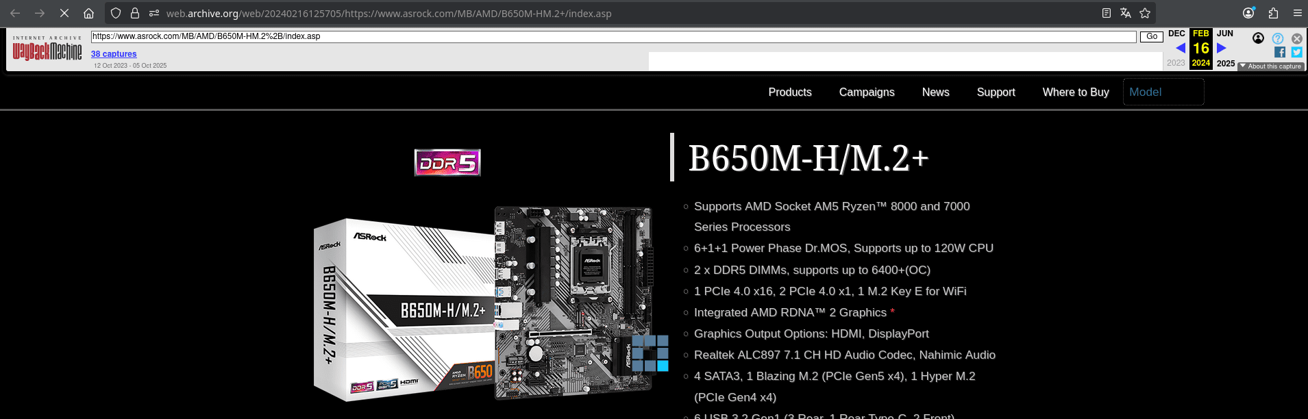Stop loading the page
This screenshot has height=419, width=1308.
[x=64, y=13]
